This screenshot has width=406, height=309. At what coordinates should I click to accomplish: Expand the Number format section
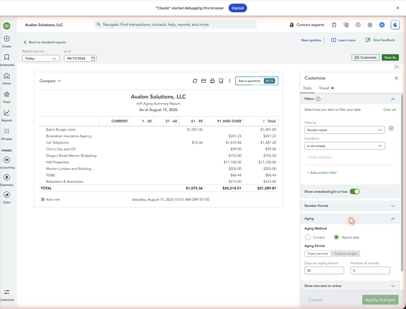point(393,206)
